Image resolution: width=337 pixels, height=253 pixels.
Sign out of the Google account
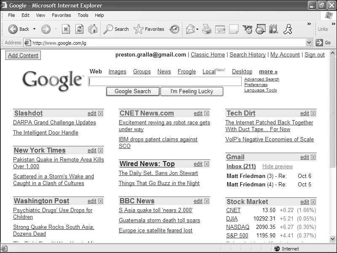(x=314, y=55)
